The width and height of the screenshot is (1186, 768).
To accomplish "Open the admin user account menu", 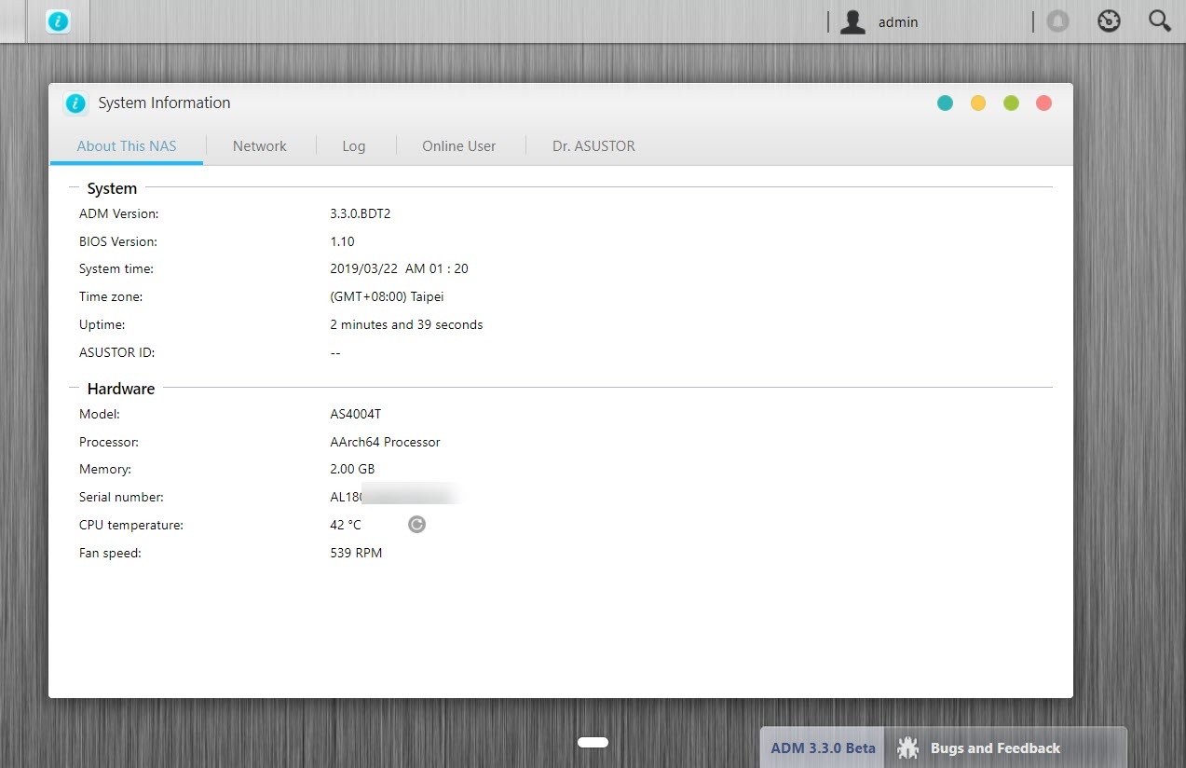I will 879,22.
